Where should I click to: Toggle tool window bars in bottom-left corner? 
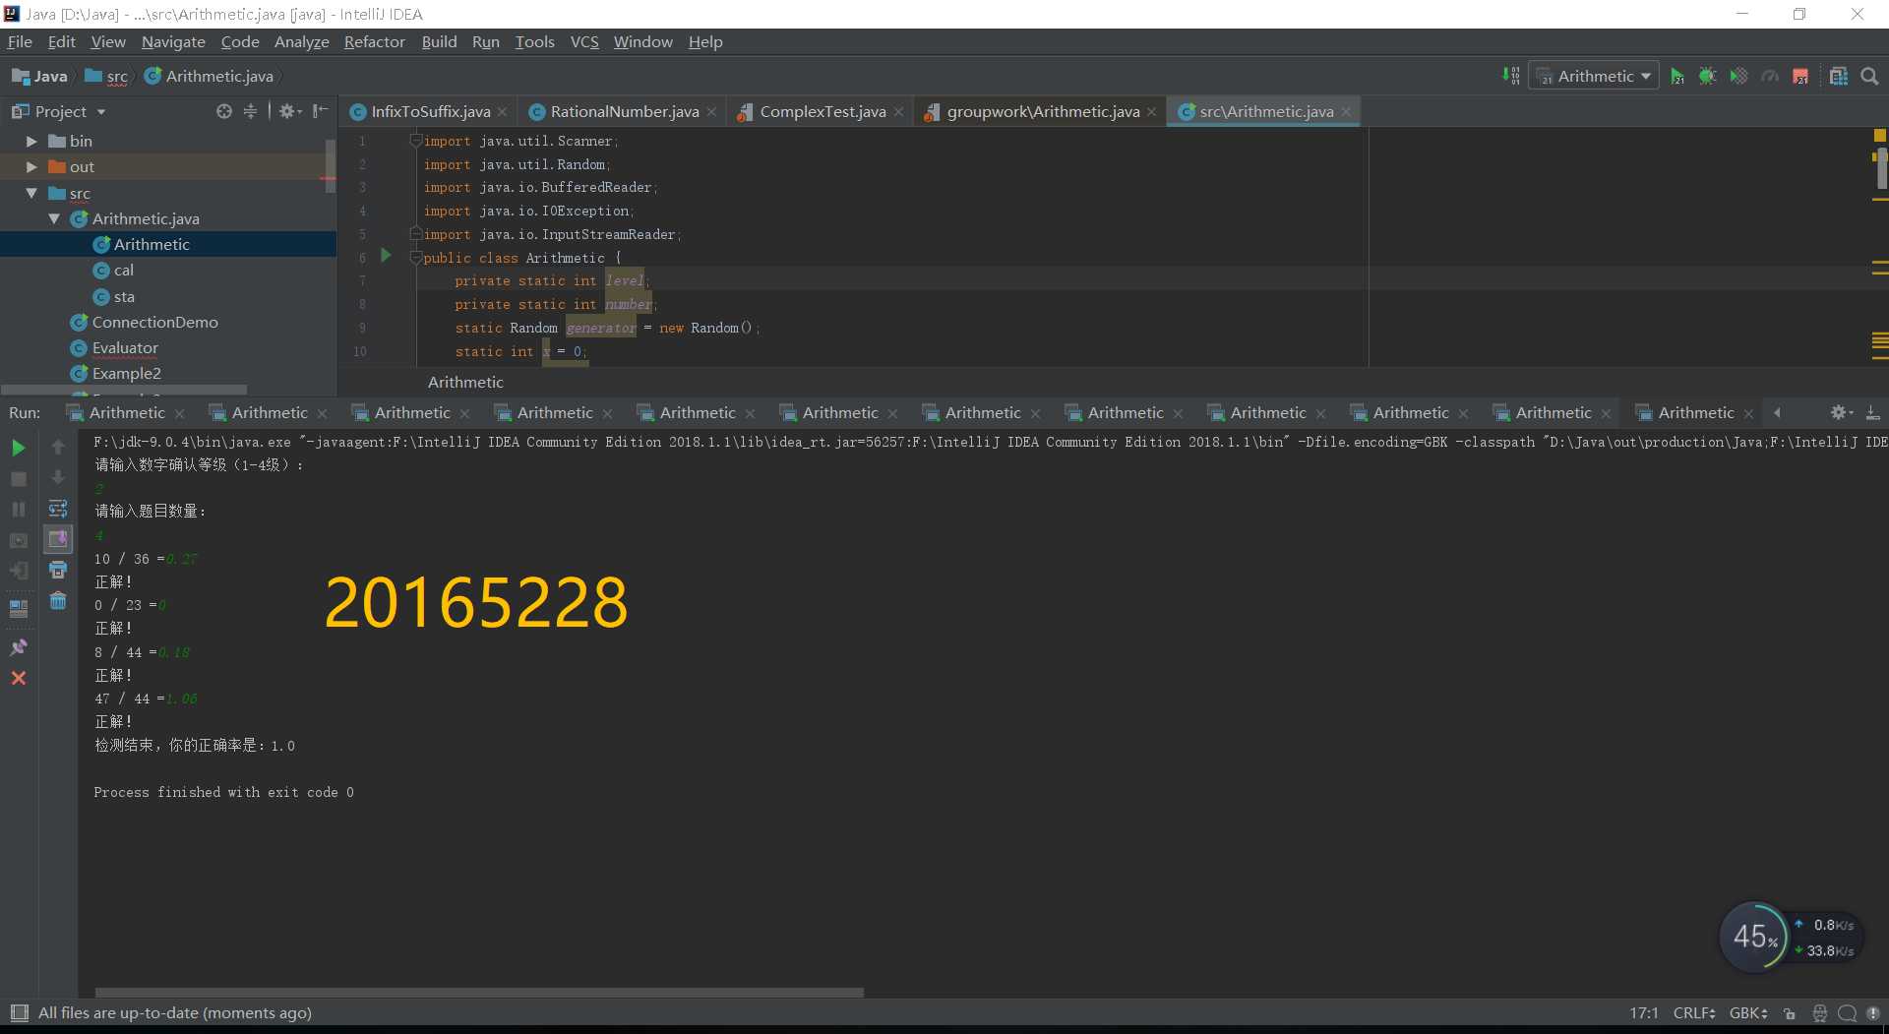click(x=19, y=1012)
